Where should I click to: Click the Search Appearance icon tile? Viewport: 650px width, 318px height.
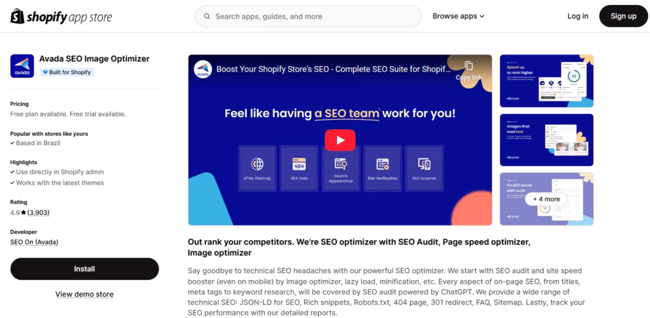click(340, 164)
